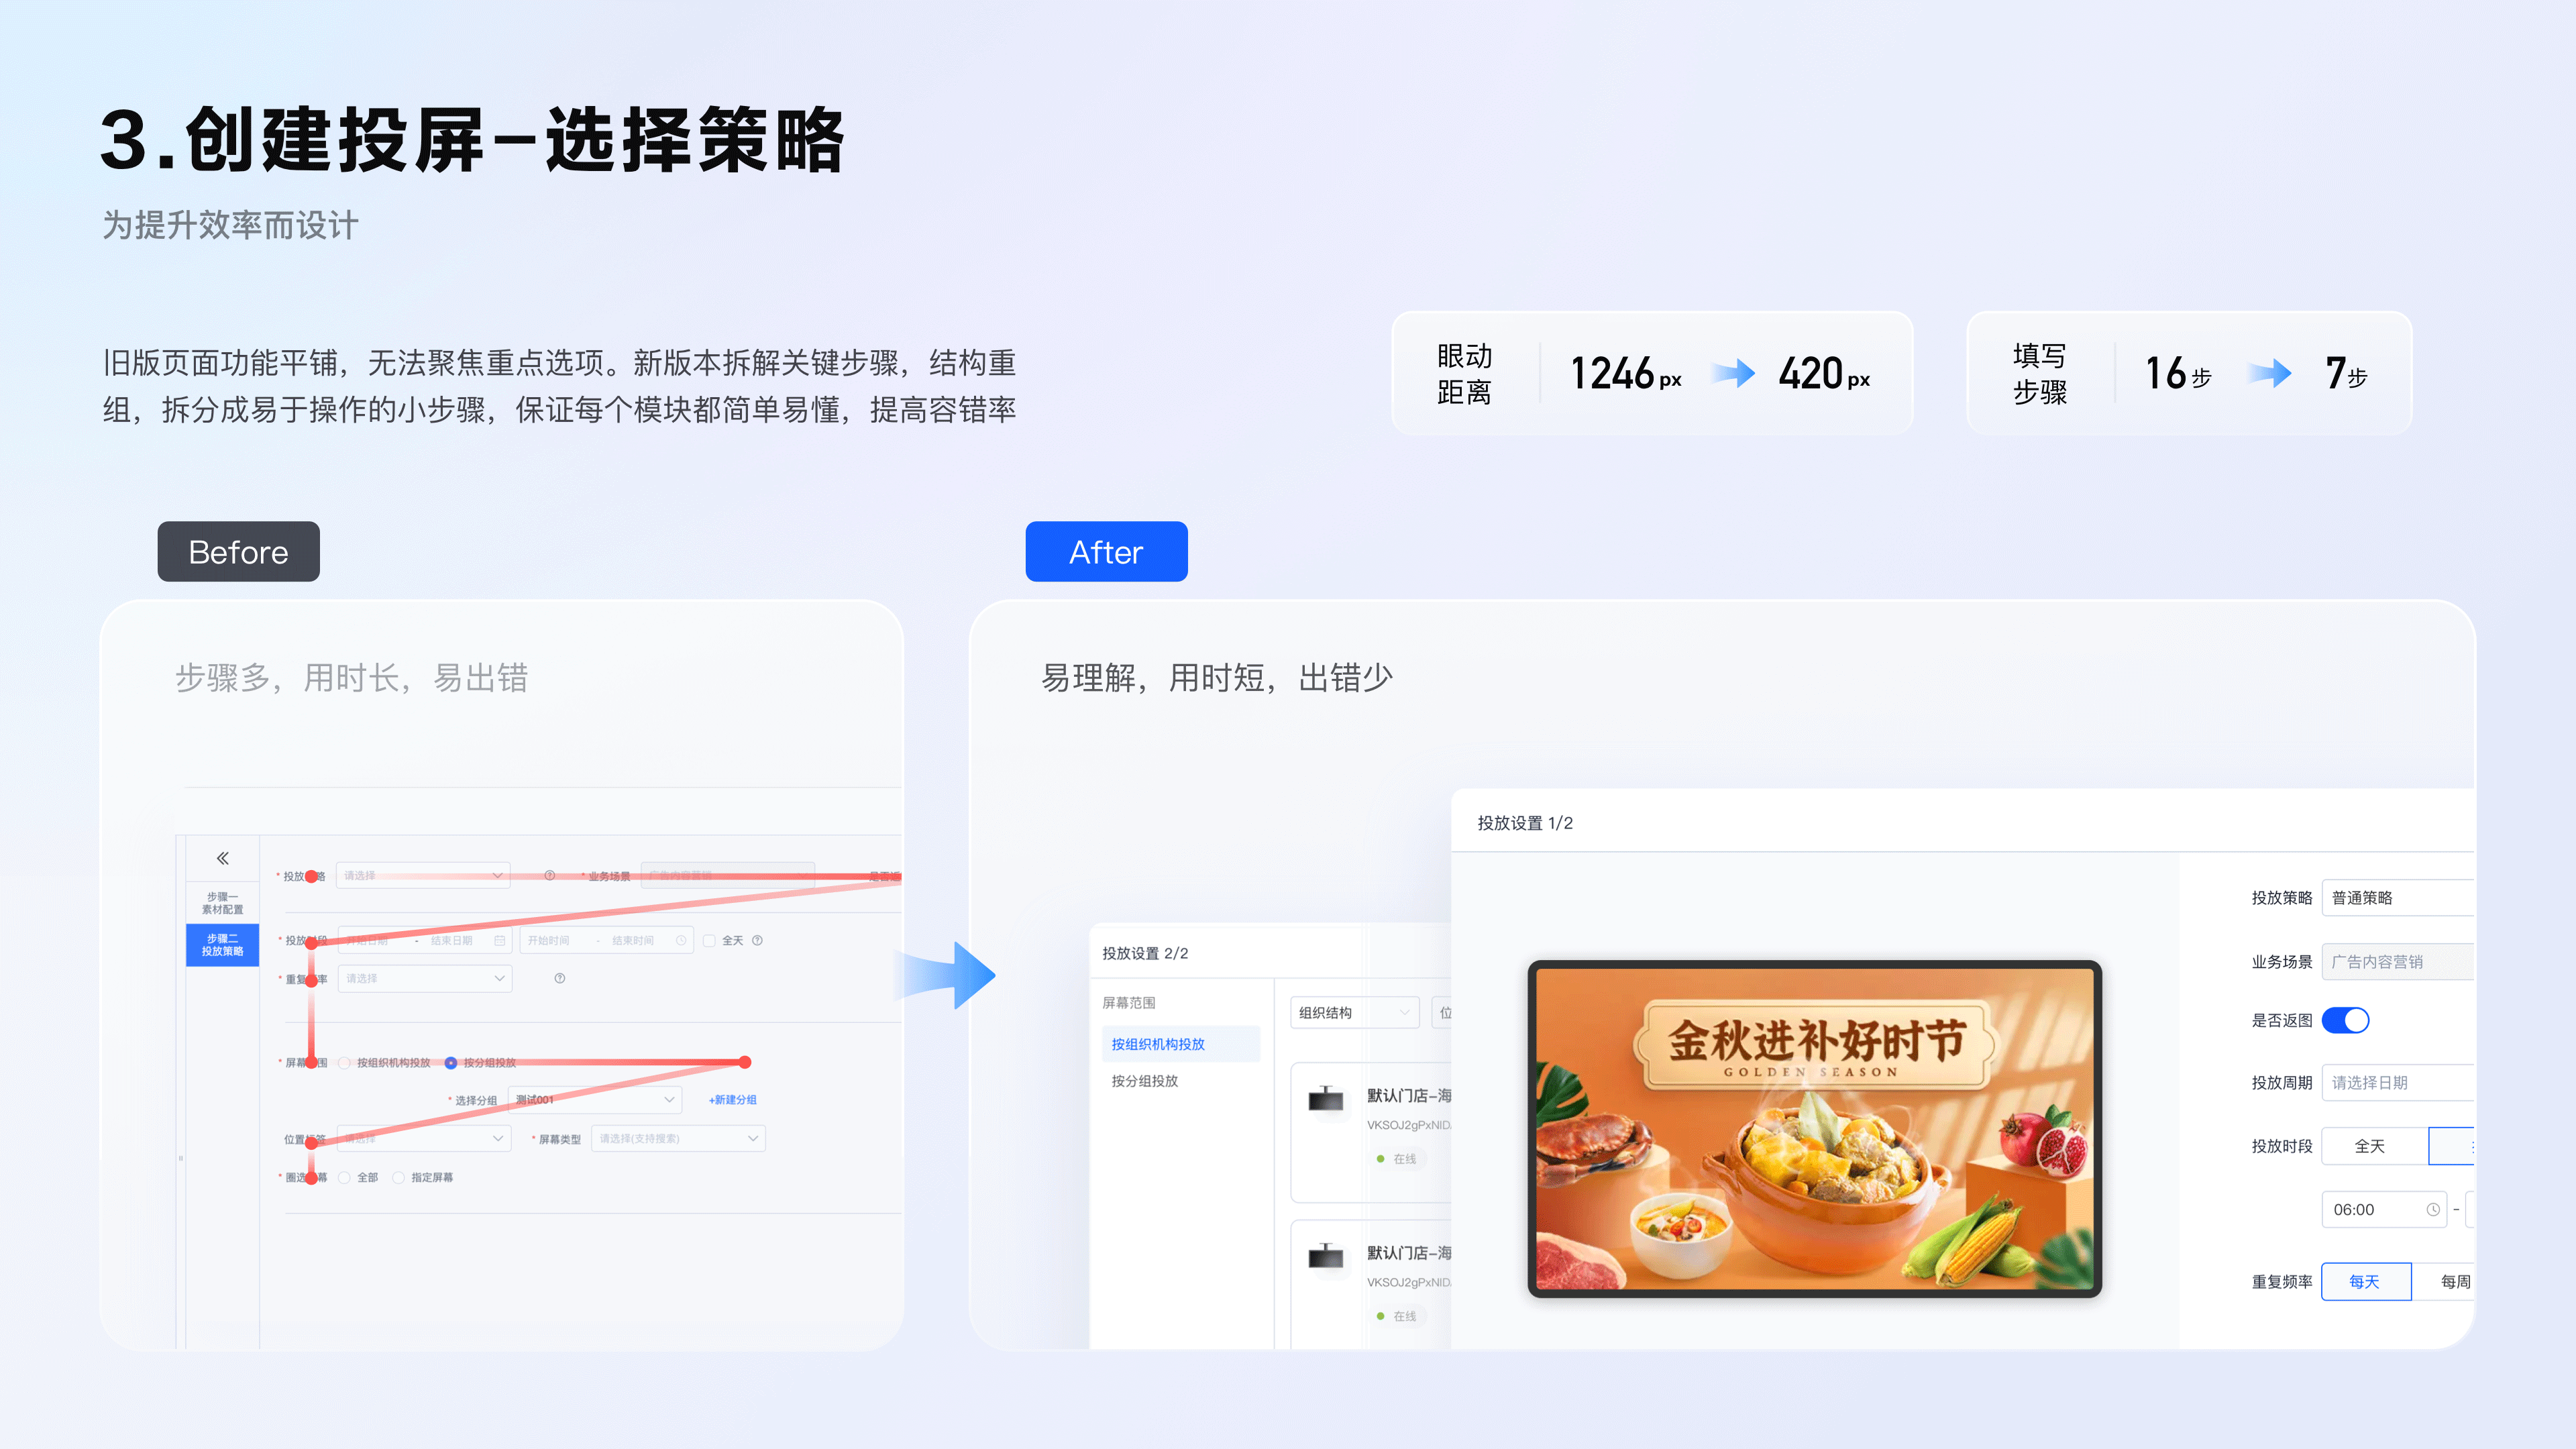
Task: Choose 每天 option for 重复频率
Action: pos(2366,1281)
